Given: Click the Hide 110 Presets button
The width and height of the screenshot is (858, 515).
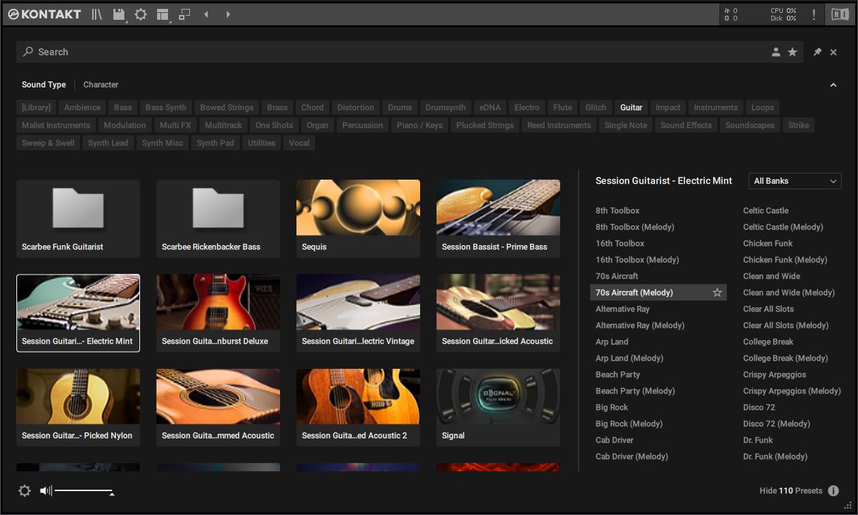Looking at the screenshot, I should (x=790, y=490).
